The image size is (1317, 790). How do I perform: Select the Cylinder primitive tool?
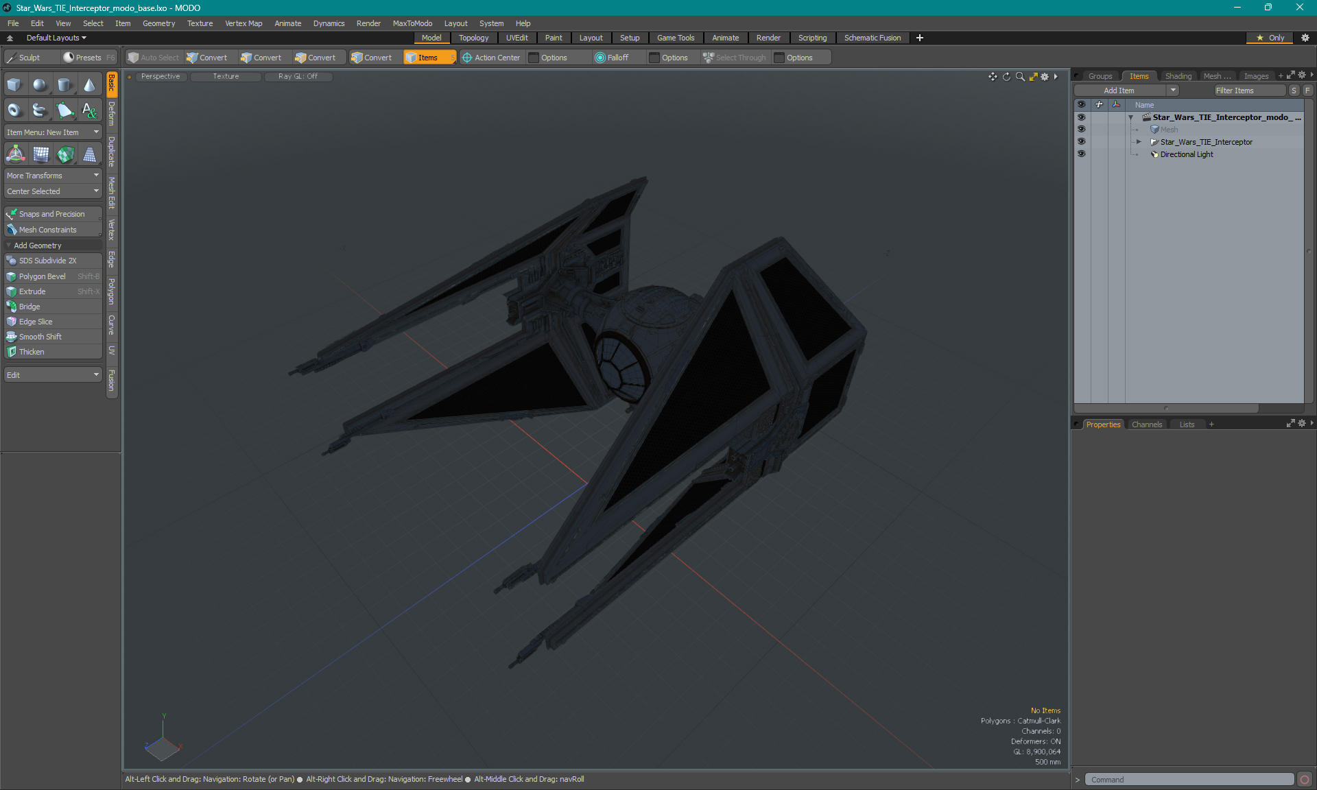click(65, 85)
